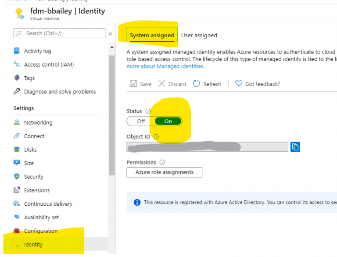Viewport: 337px width, 257px height.
Task: Click the Extensions icon
Action: (x=17, y=190)
